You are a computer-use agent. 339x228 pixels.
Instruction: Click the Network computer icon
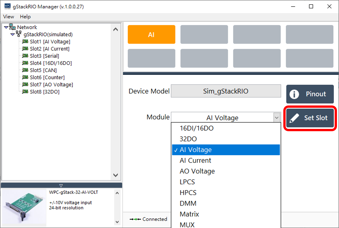click(x=13, y=27)
